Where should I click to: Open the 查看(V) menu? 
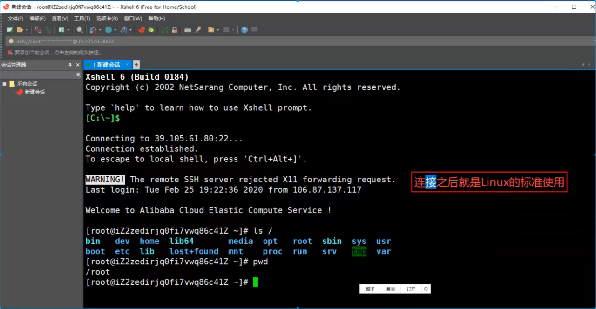click(x=60, y=19)
